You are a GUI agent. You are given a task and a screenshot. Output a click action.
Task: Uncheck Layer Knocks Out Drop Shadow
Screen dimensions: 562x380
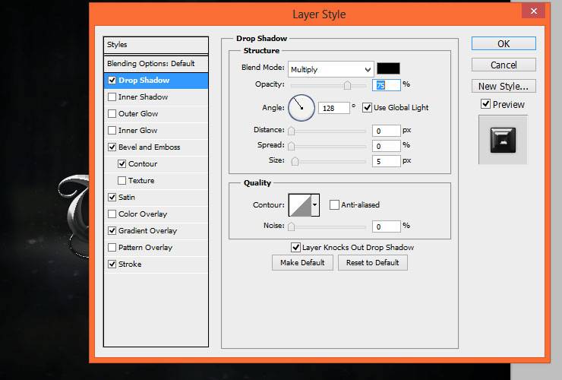pyautogui.click(x=295, y=247)
